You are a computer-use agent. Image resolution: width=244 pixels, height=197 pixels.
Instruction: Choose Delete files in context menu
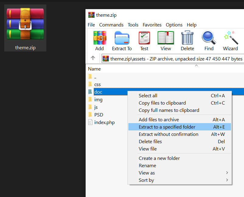(x=180, y=141)
